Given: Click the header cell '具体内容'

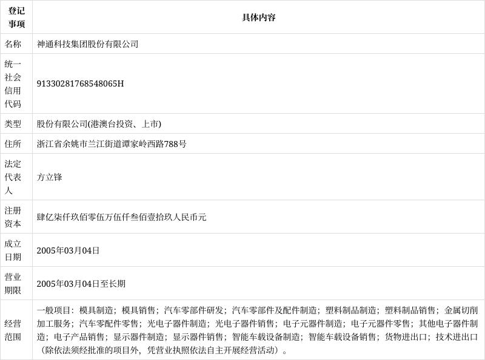Looking at the screenshot, I should [259, 18].
